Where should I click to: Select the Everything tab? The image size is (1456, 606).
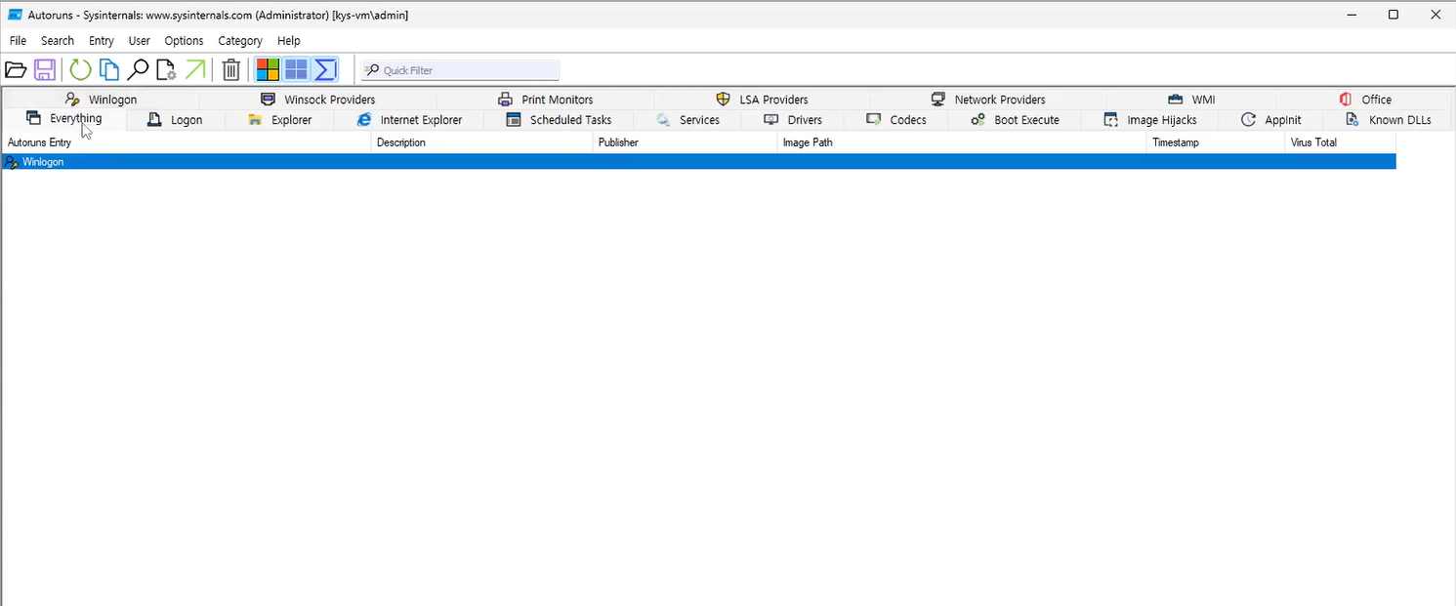[63, 119]
